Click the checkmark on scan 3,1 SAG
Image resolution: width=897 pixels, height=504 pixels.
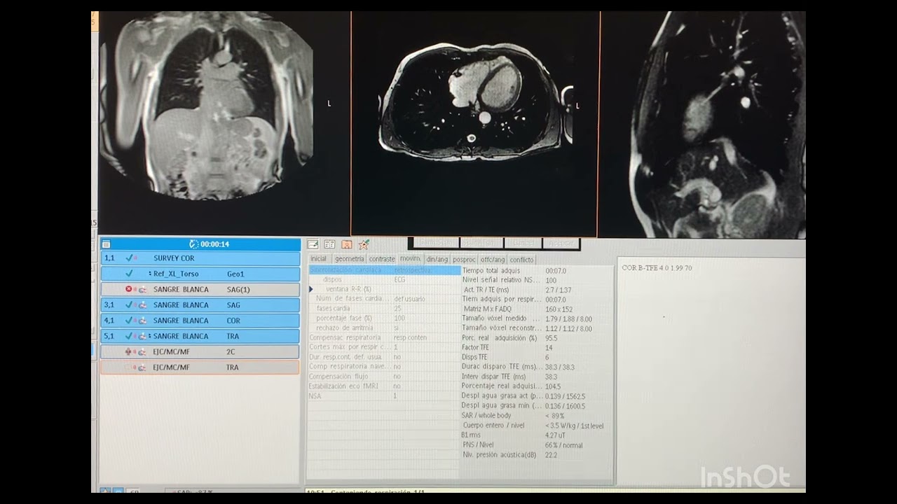coord(128,305)
